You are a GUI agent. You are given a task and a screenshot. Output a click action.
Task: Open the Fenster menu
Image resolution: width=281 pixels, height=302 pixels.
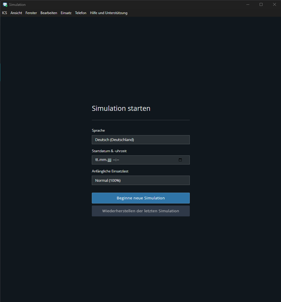coord(31,13)
